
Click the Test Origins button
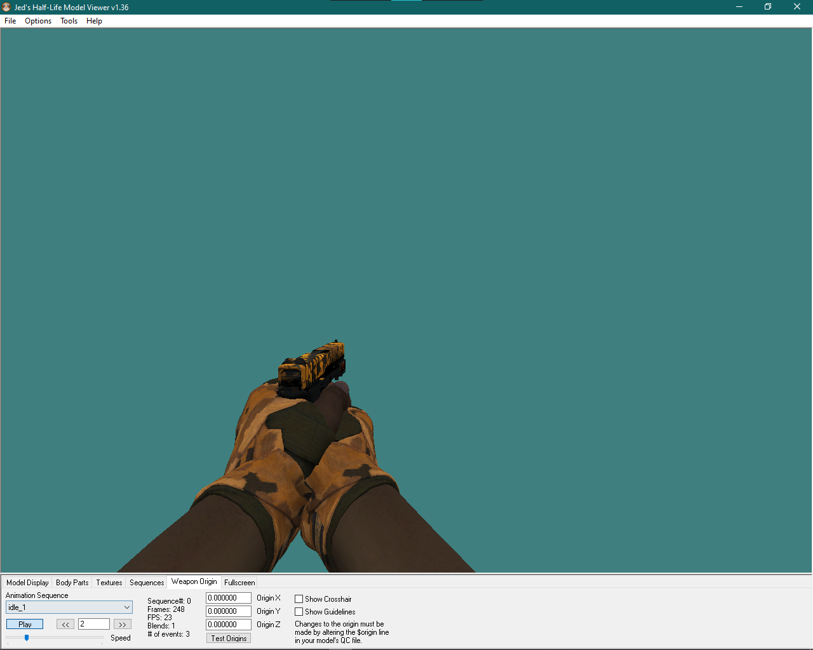[x=229, y=638]
